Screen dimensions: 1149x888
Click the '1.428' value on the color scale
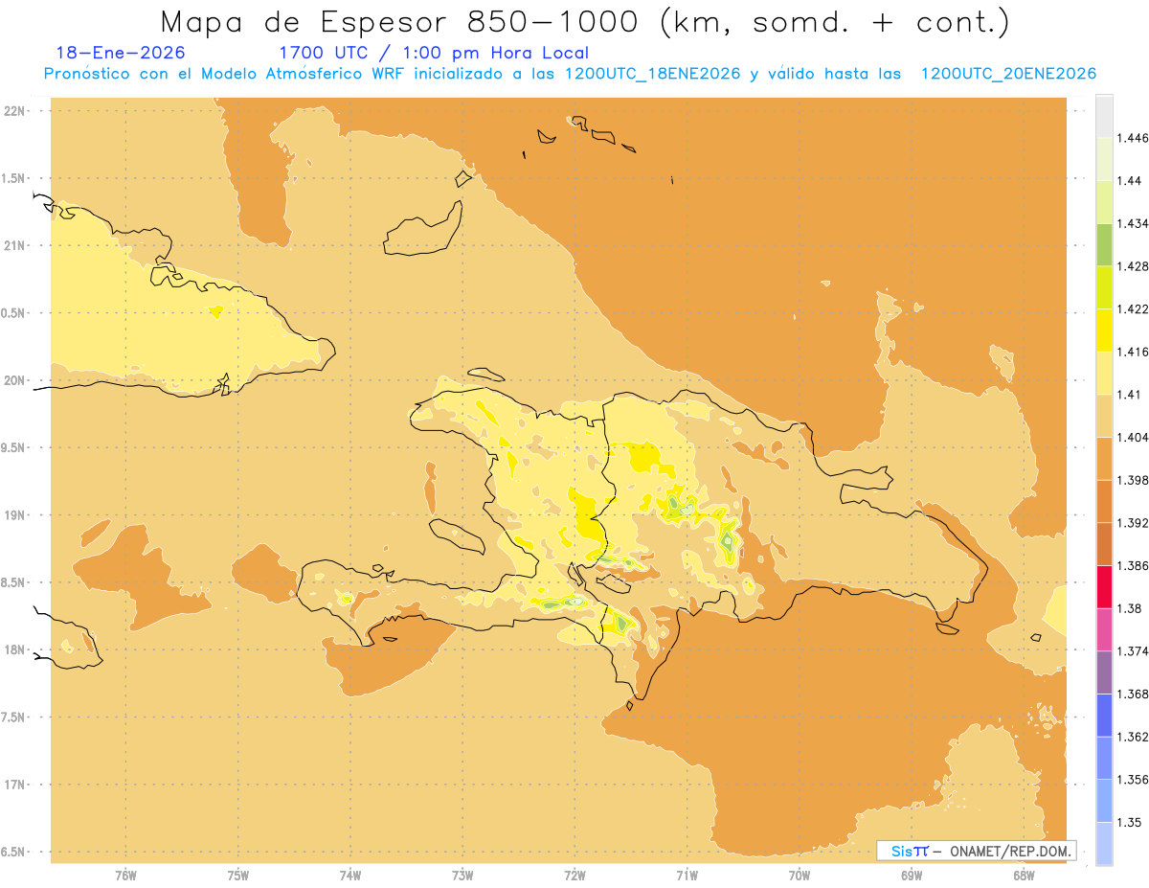point(1132,266)
